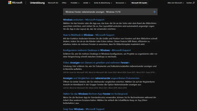This screenshot has width=197, height=111.
Task: Expand the Produkte dropdown menu
Action: [x=75, y=3]
